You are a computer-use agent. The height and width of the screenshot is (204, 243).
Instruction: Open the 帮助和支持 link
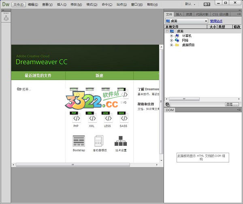pos(146,104)
